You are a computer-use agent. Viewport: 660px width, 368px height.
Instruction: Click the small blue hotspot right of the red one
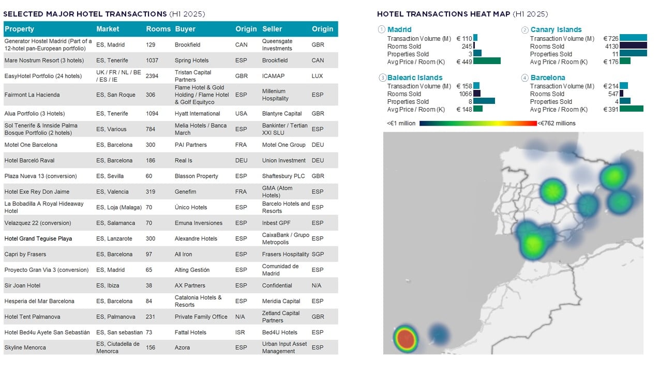439,334
